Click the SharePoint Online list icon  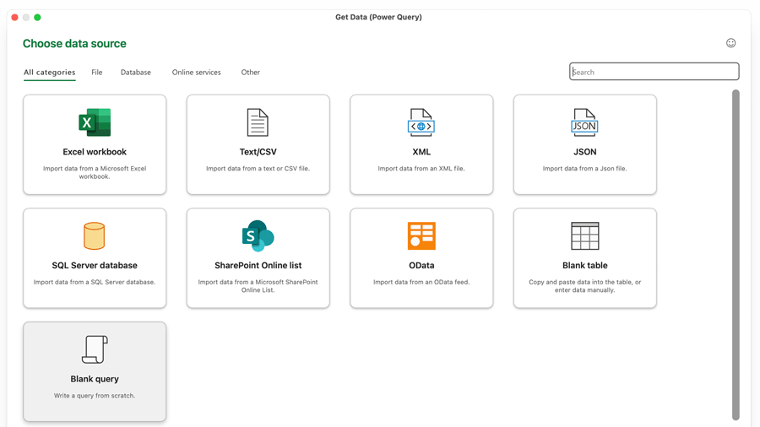pos(258,235)
